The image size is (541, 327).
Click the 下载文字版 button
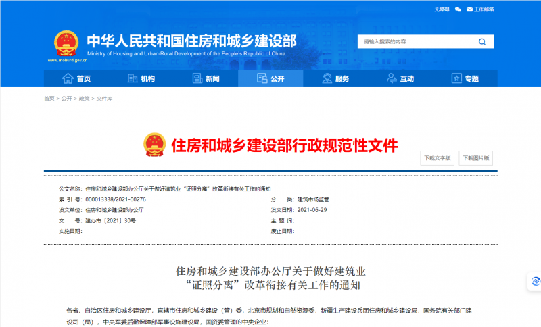[x=437, y=158]
